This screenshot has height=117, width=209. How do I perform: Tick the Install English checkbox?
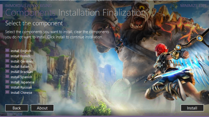point(7,50)
